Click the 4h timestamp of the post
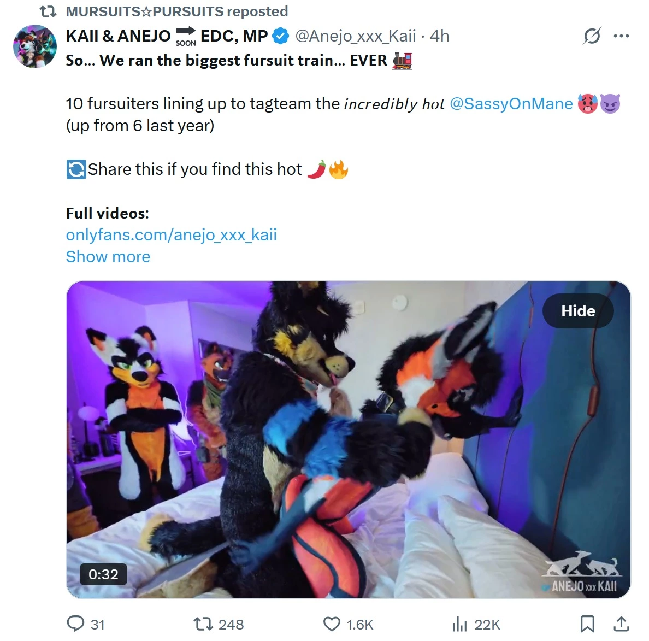The height and width of the screenshot is (641, 649). (439, 36)
